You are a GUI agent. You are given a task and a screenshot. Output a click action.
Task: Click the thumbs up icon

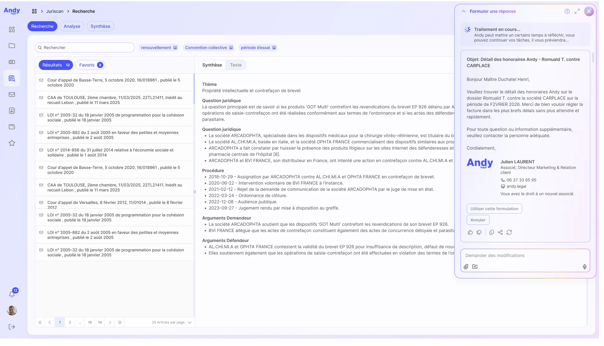coord(470,232)
